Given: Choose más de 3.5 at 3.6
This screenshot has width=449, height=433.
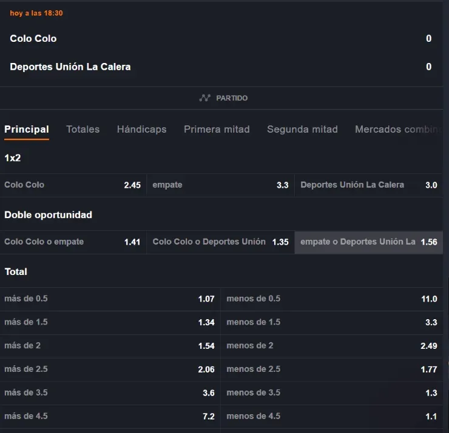Looking at the screenshot, I should (x=110, y=392).
